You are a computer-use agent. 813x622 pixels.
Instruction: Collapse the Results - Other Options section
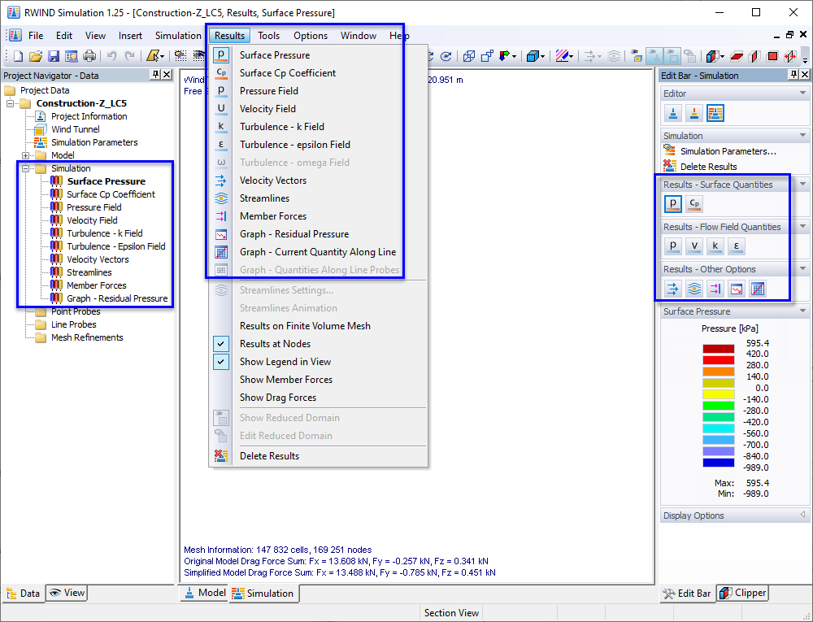[802, 269]
